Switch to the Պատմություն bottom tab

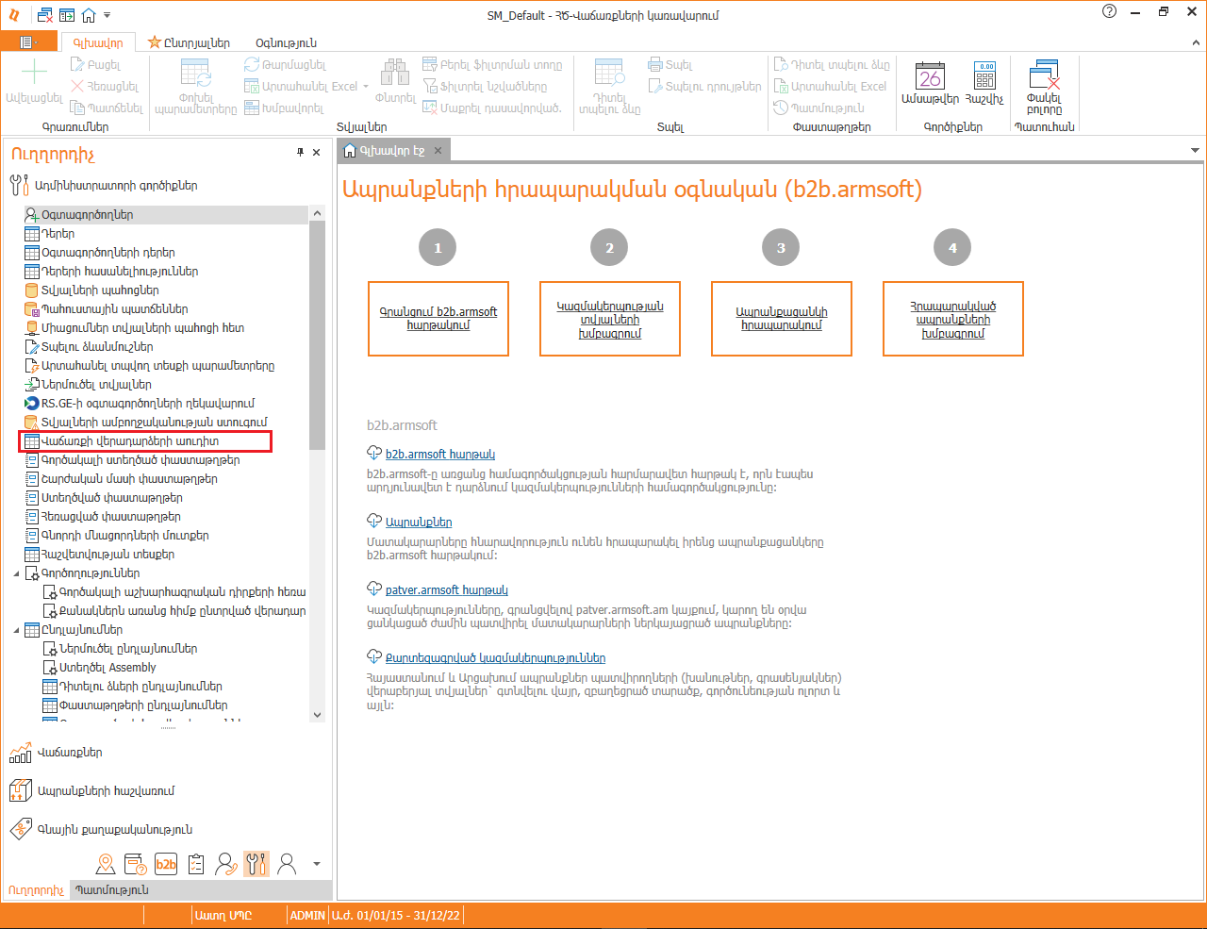click(112, 890)
